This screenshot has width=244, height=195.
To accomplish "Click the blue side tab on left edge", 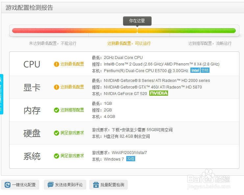I will pos(2,94).
